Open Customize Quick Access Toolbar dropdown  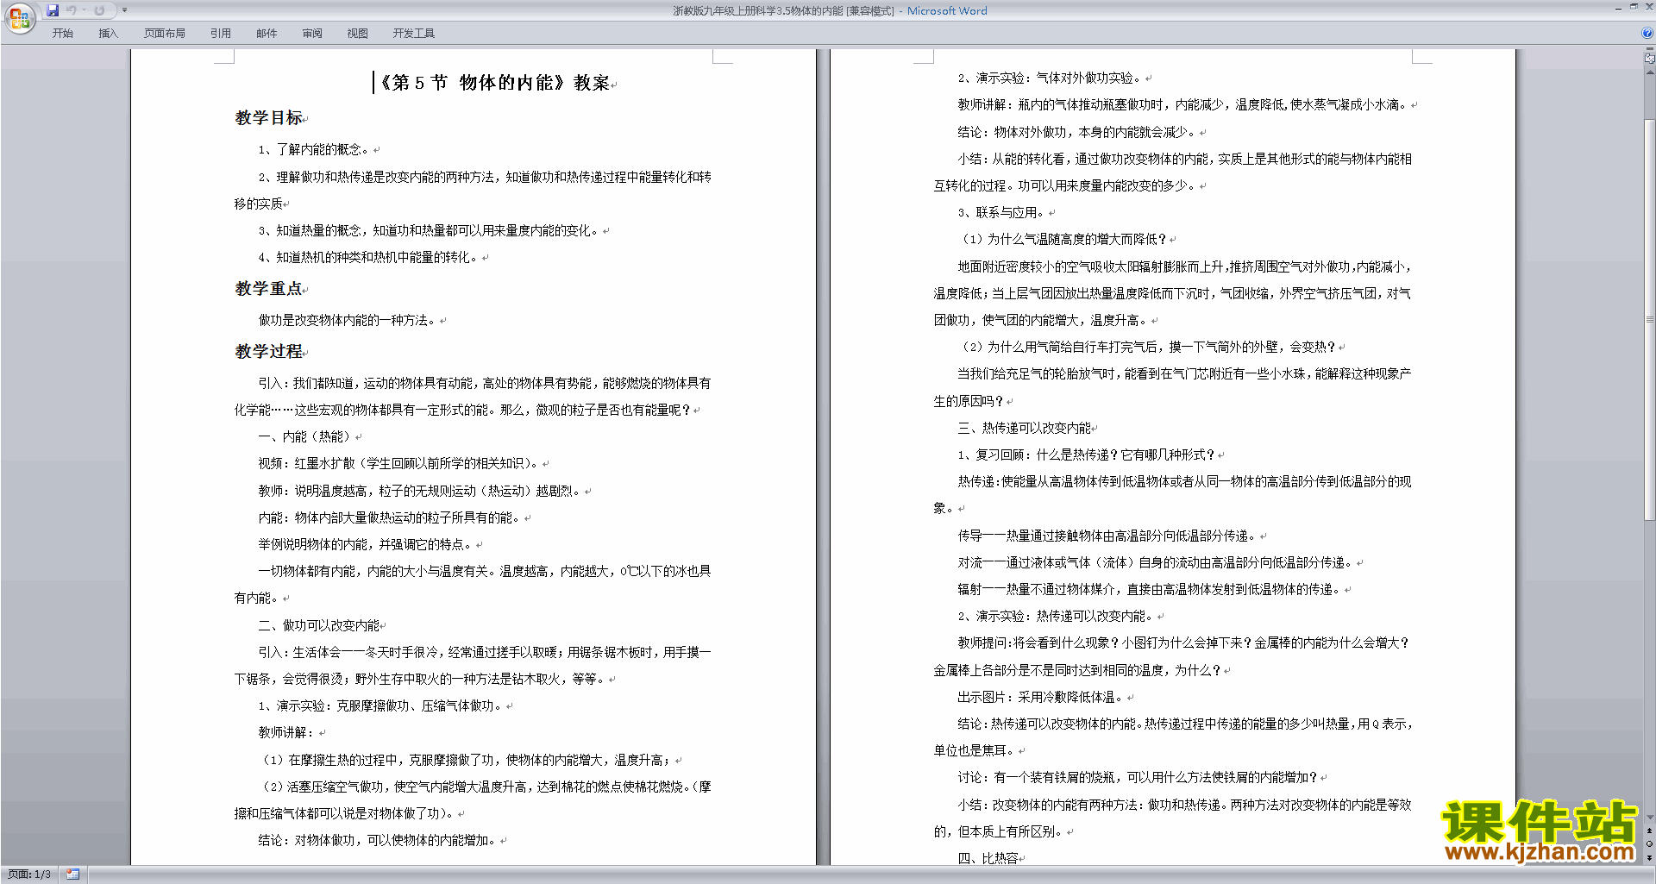pyautogui.click(x=124, y=10)
